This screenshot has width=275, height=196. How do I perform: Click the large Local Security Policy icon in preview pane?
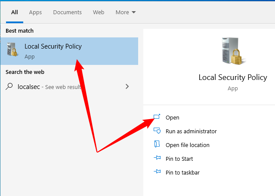point(232,52)
